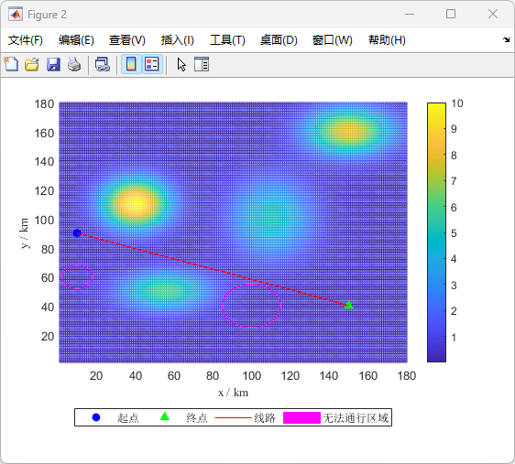Viewport: 515px width, 464px height.
Task: Dock figure using the menu bar arrow
Action: (x=506, y=40)
